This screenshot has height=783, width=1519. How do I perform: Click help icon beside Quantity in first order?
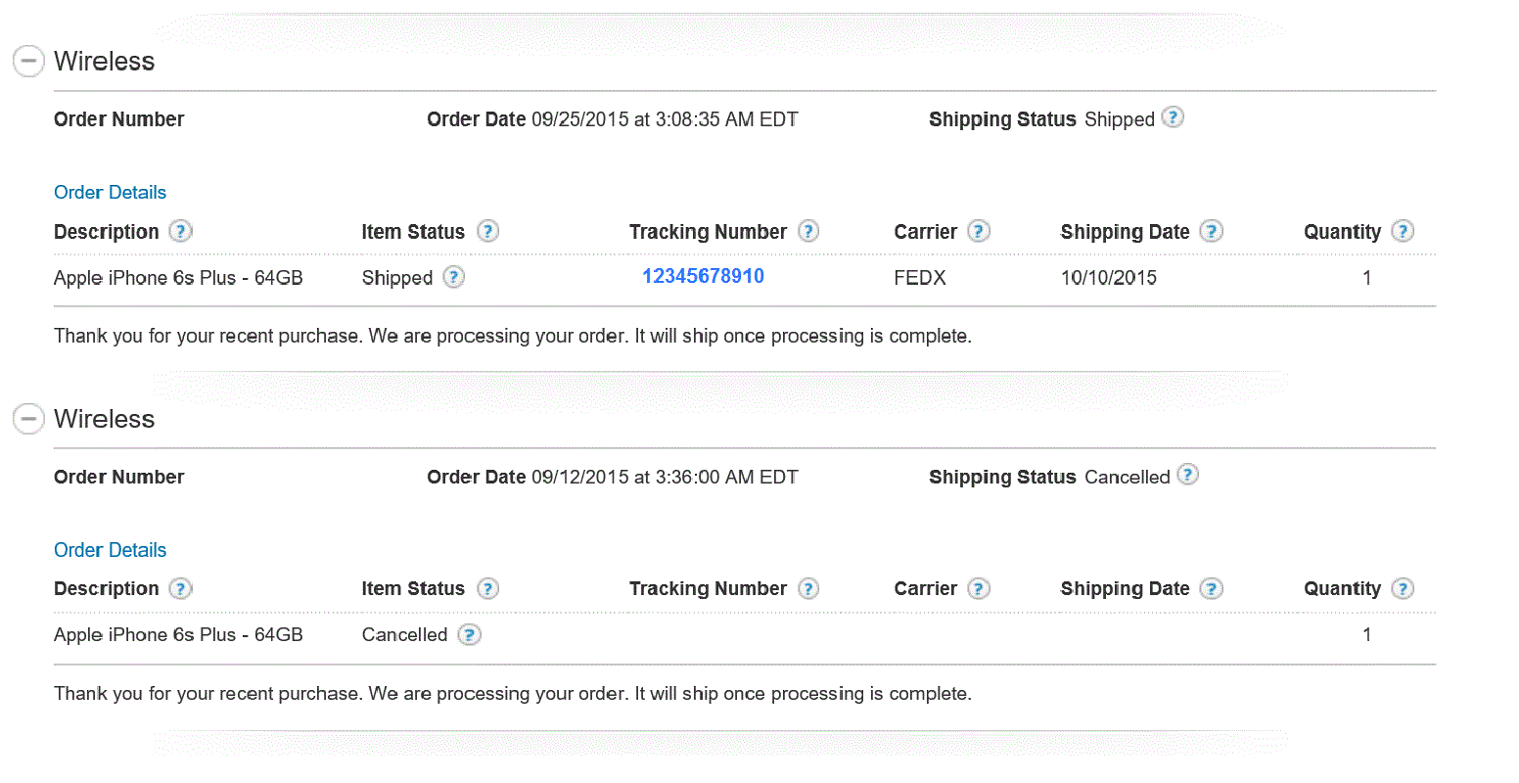tap(1403, 231)
